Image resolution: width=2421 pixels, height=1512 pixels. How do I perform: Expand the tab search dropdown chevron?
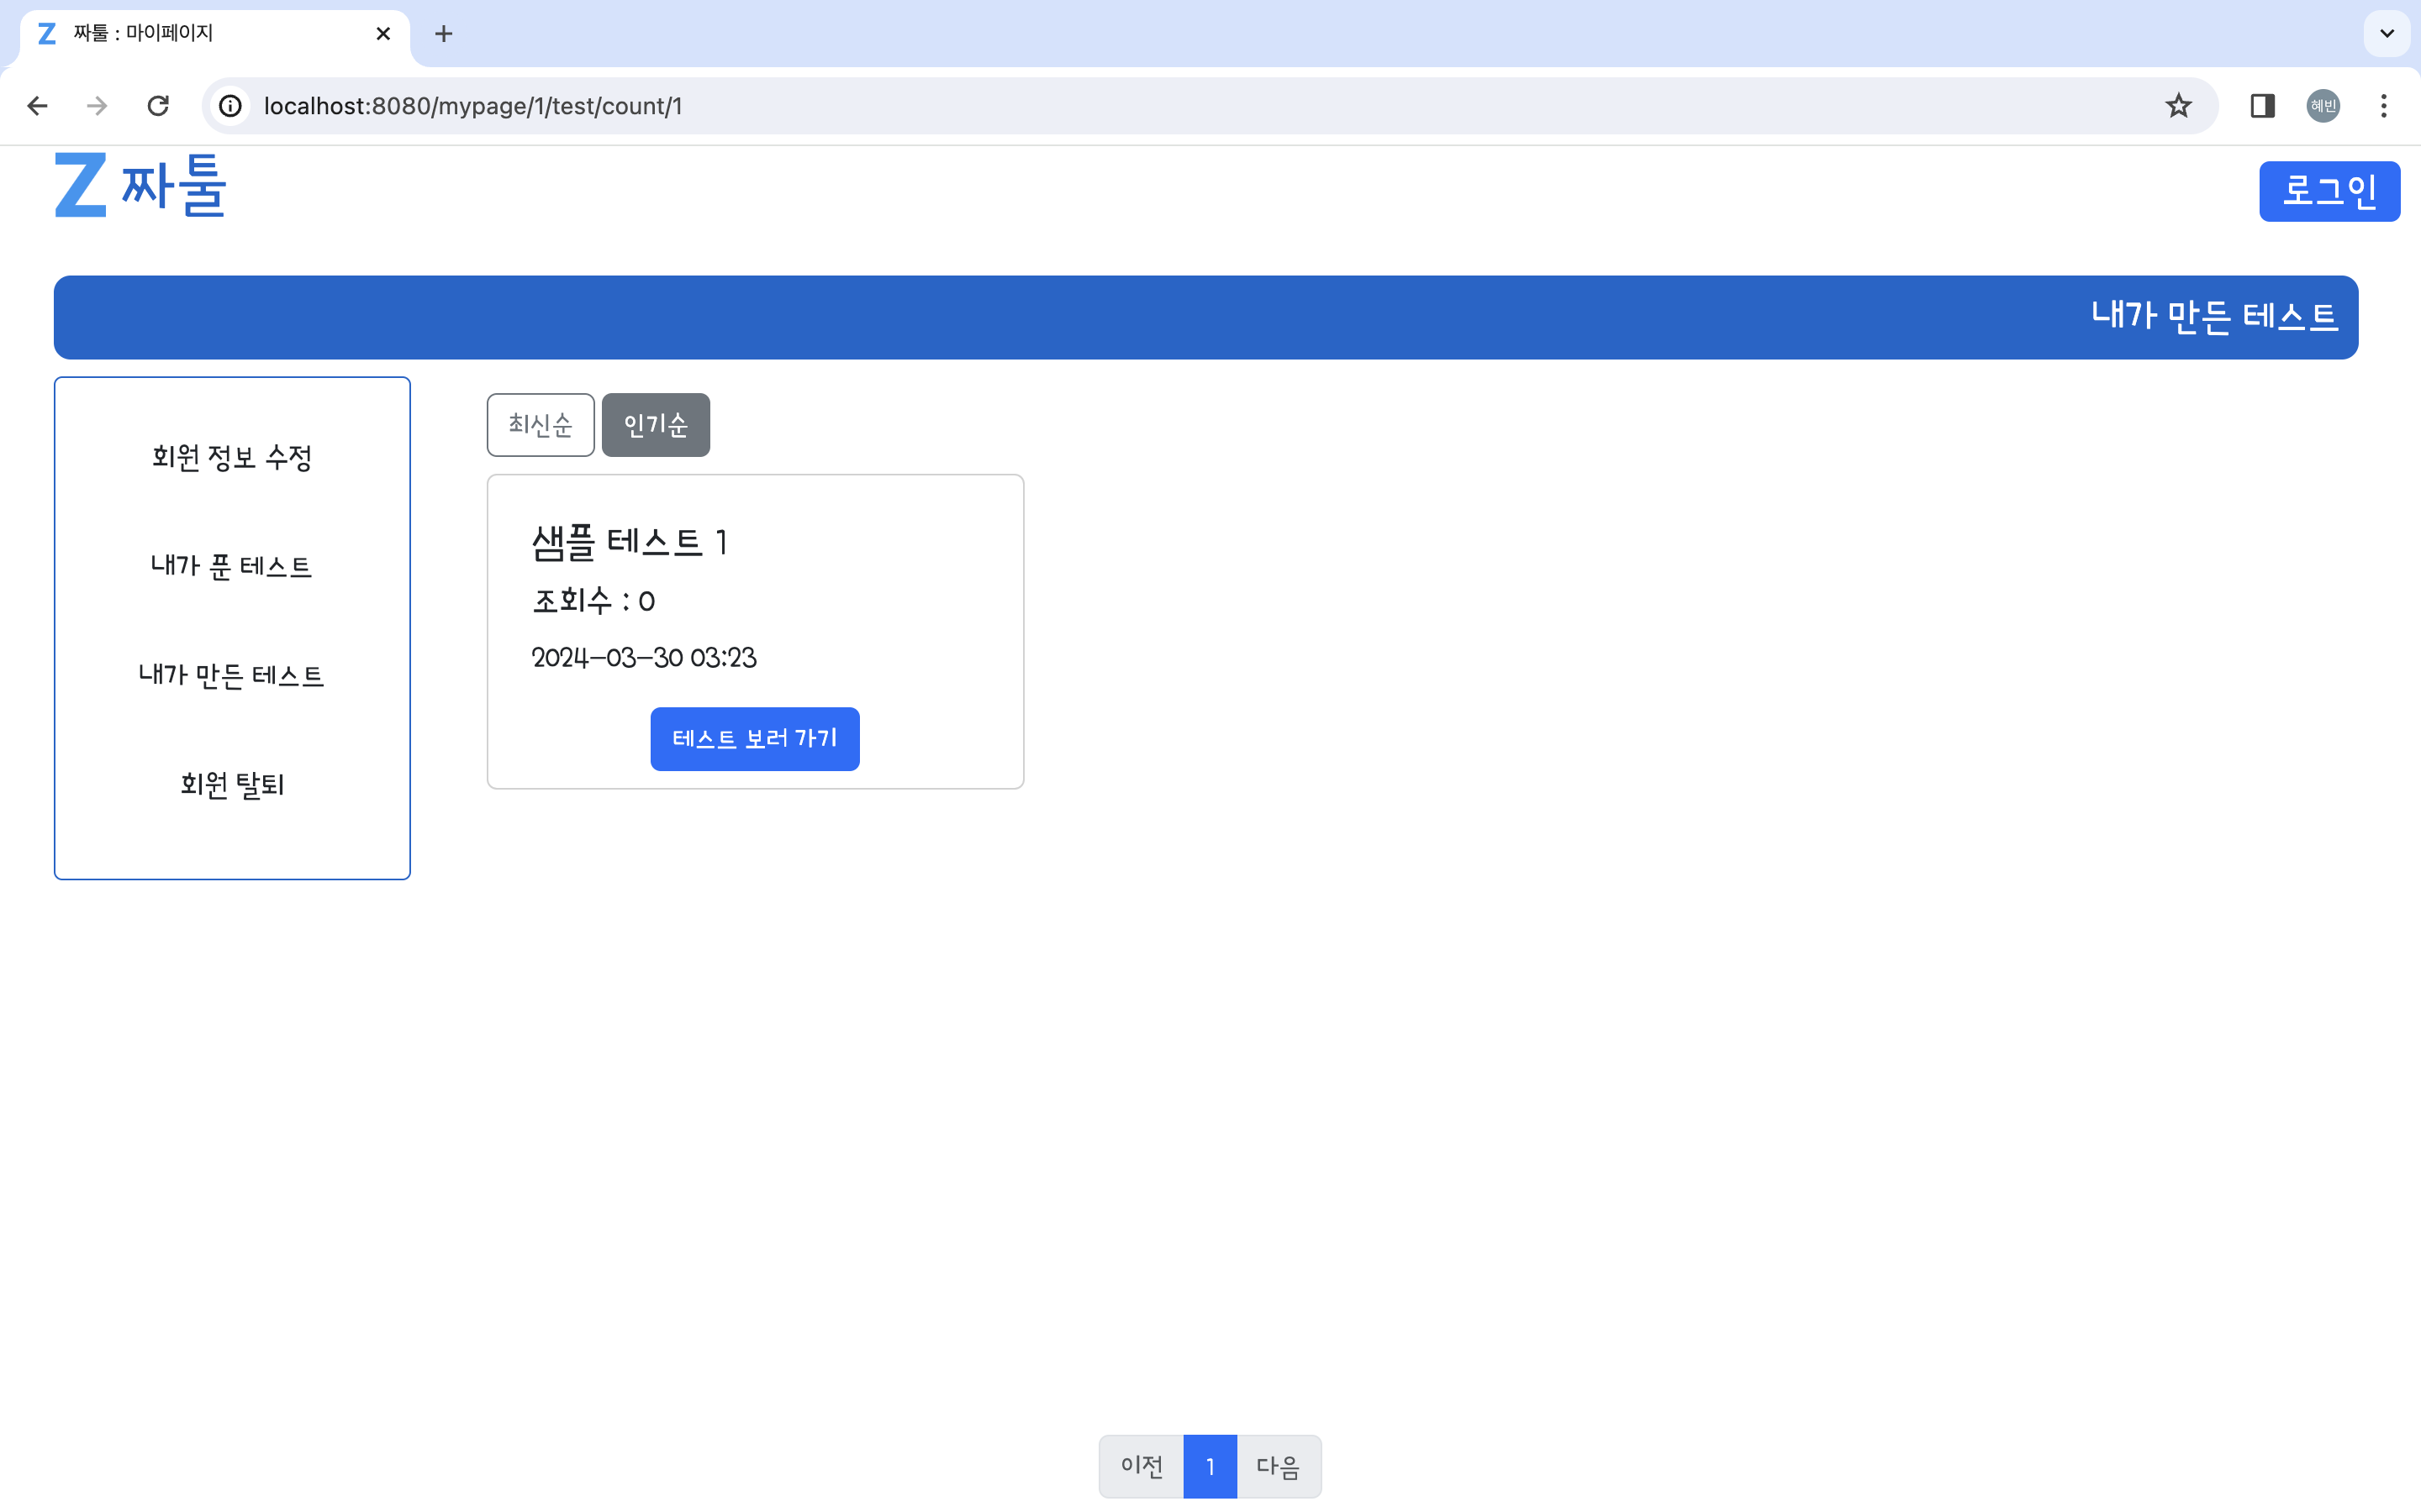click(x=2386, y=34)
